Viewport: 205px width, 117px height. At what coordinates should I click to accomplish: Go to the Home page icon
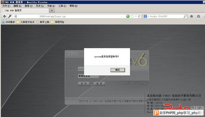pos(191,16)
